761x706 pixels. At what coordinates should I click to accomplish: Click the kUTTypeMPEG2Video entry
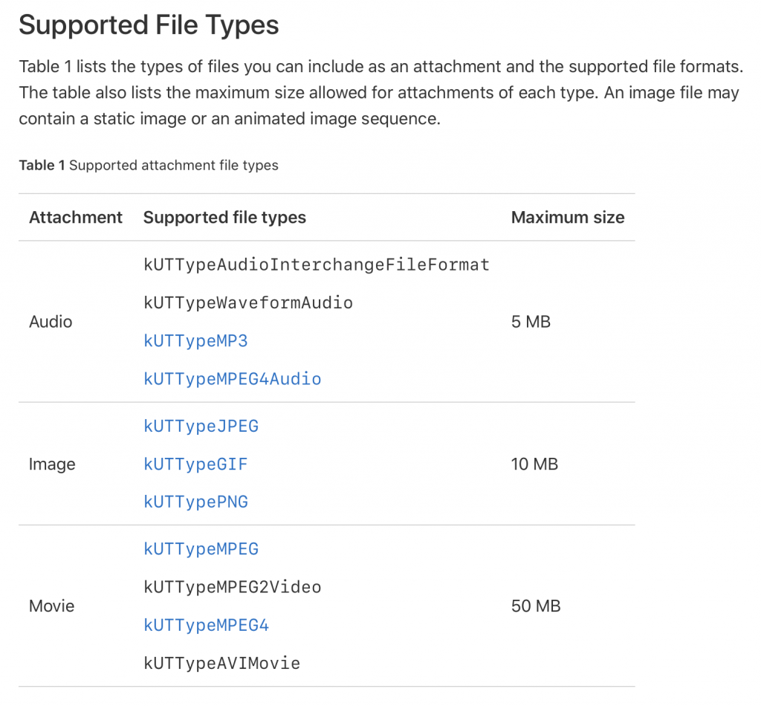232,587
